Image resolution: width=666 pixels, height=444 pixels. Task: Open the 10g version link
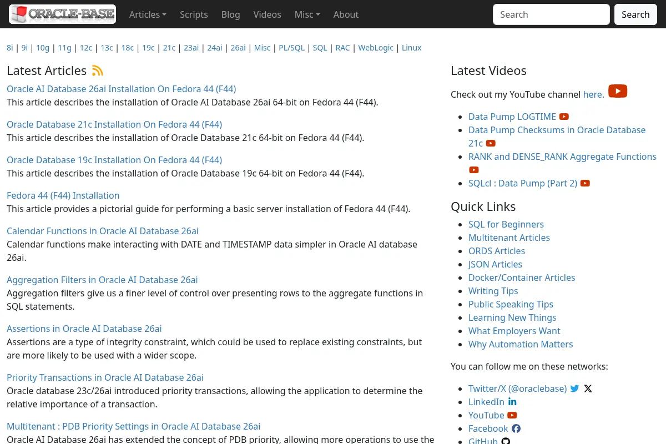click(43, 48)
